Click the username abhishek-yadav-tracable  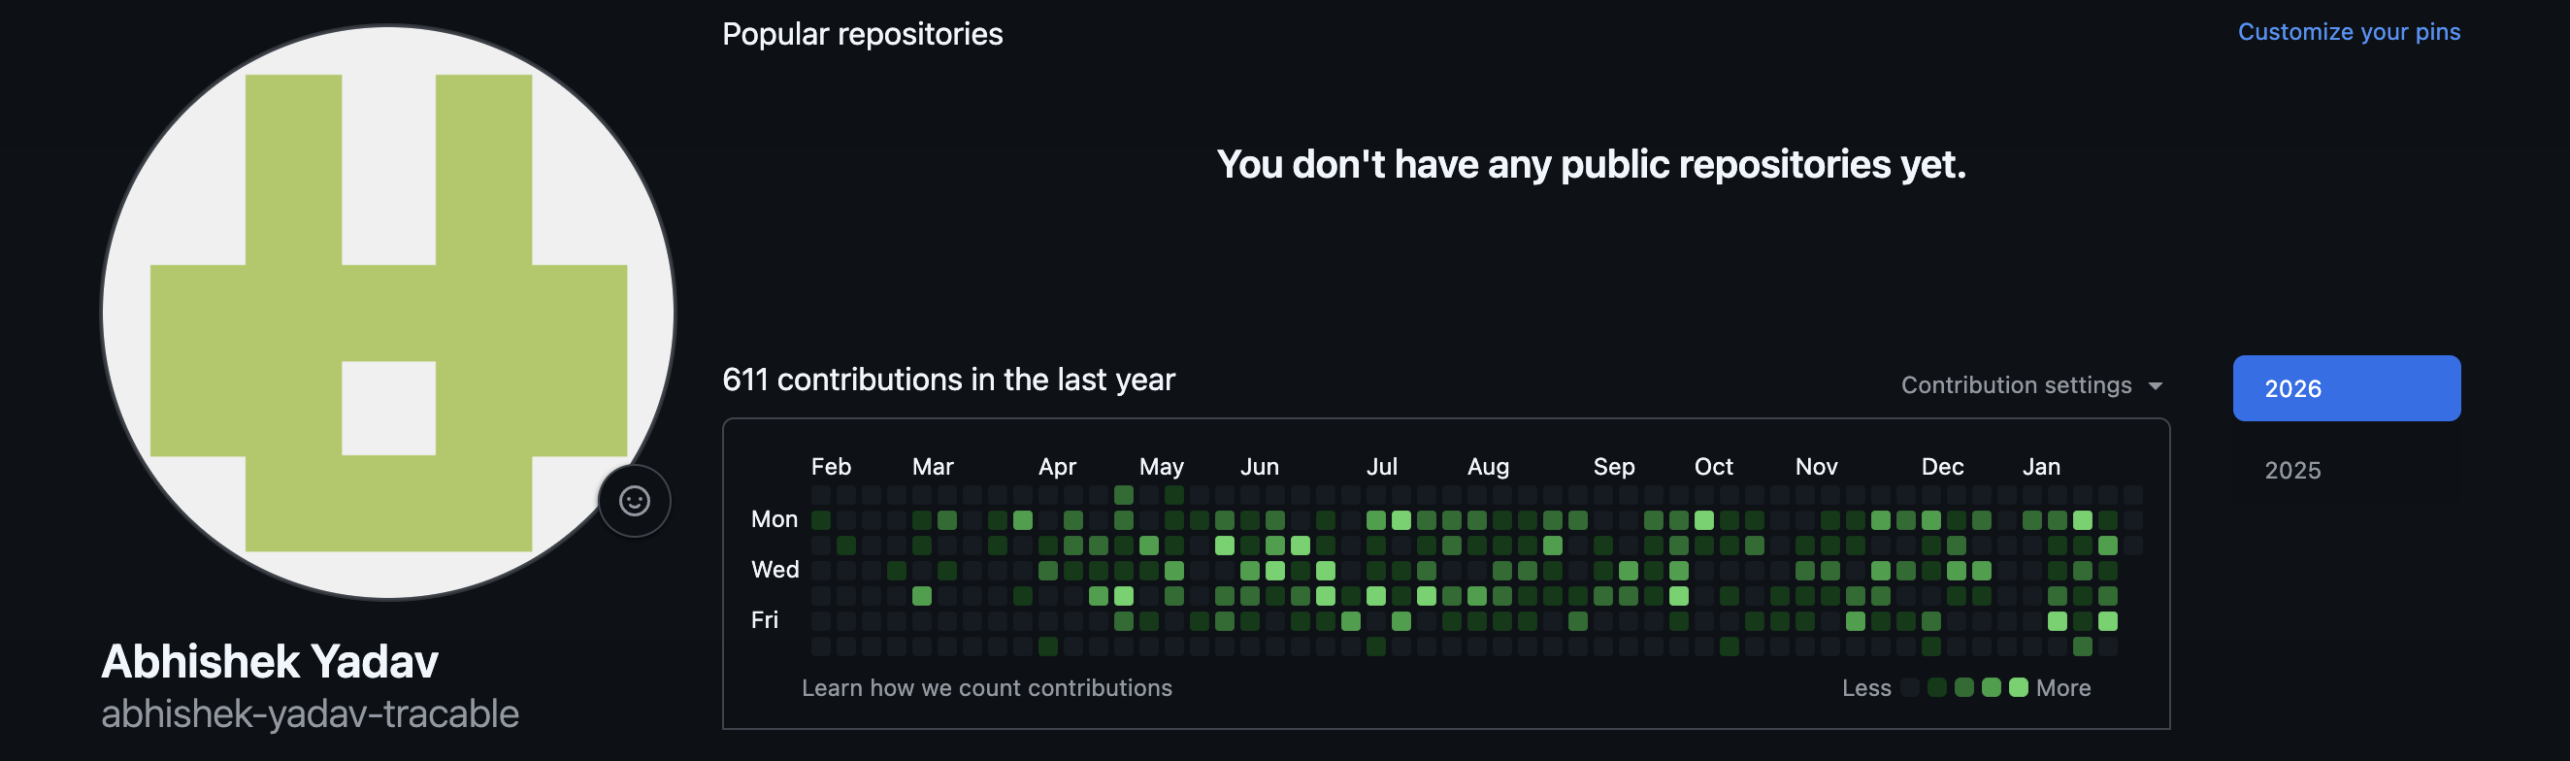[x=311, y=713]
